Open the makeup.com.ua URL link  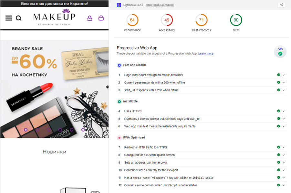click(160, 5)
